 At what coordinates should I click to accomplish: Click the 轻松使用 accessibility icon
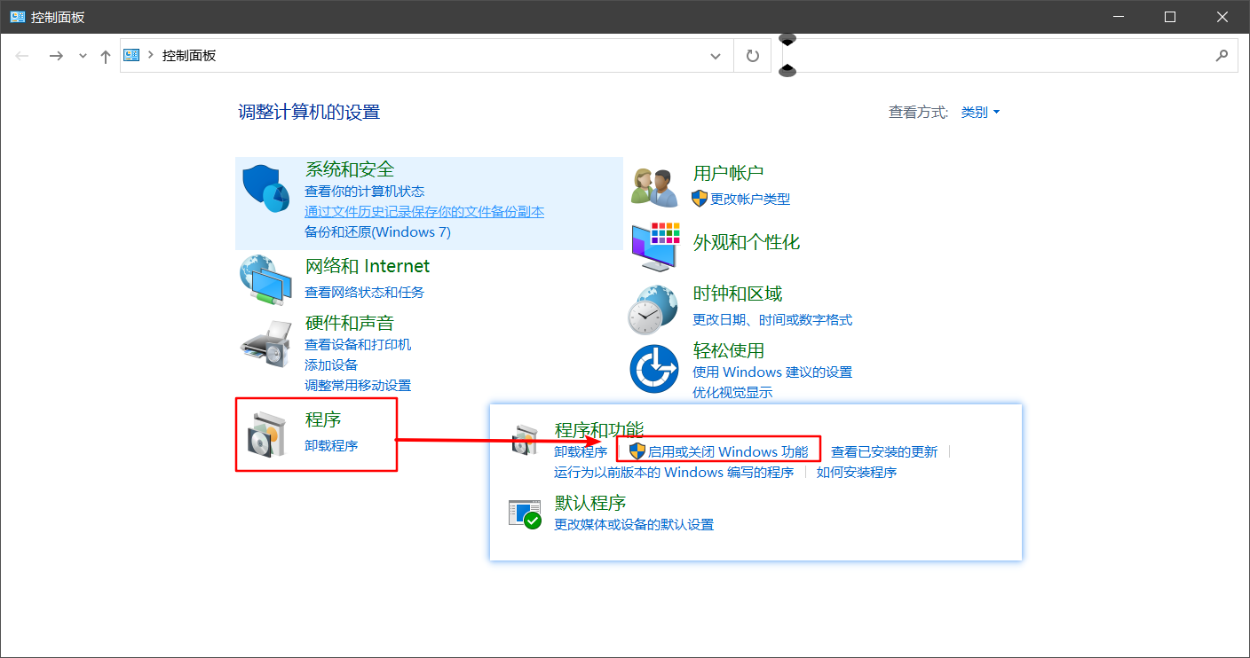[x=654, y=367]
